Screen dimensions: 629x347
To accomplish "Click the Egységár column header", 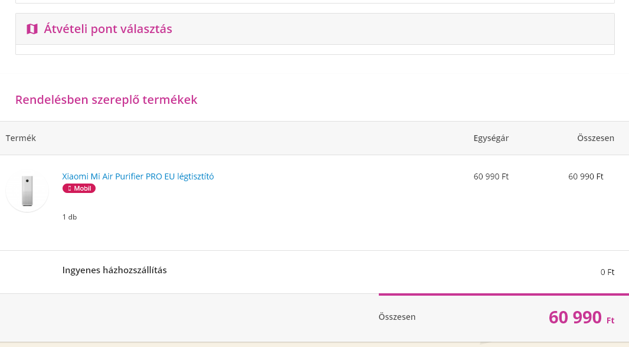I will tap(491, 138).
